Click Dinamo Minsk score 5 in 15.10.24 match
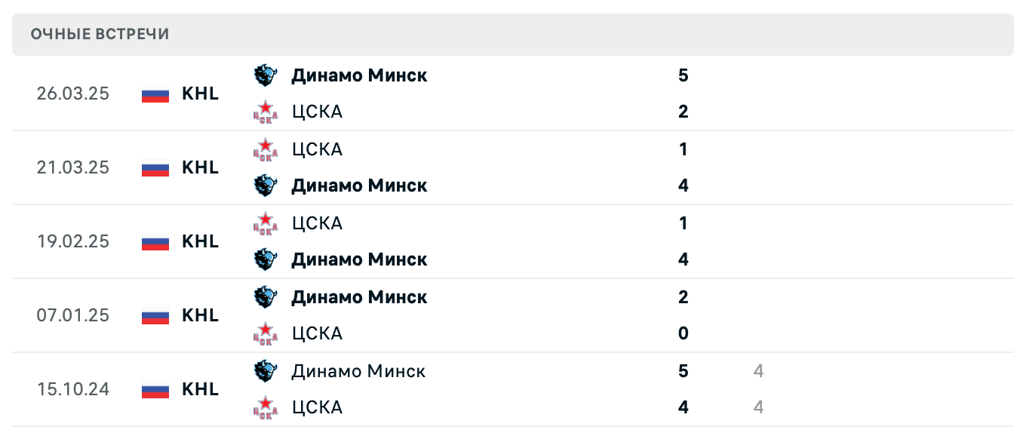This screenshot has width=1026, height=436. click(x=683, y=371)
